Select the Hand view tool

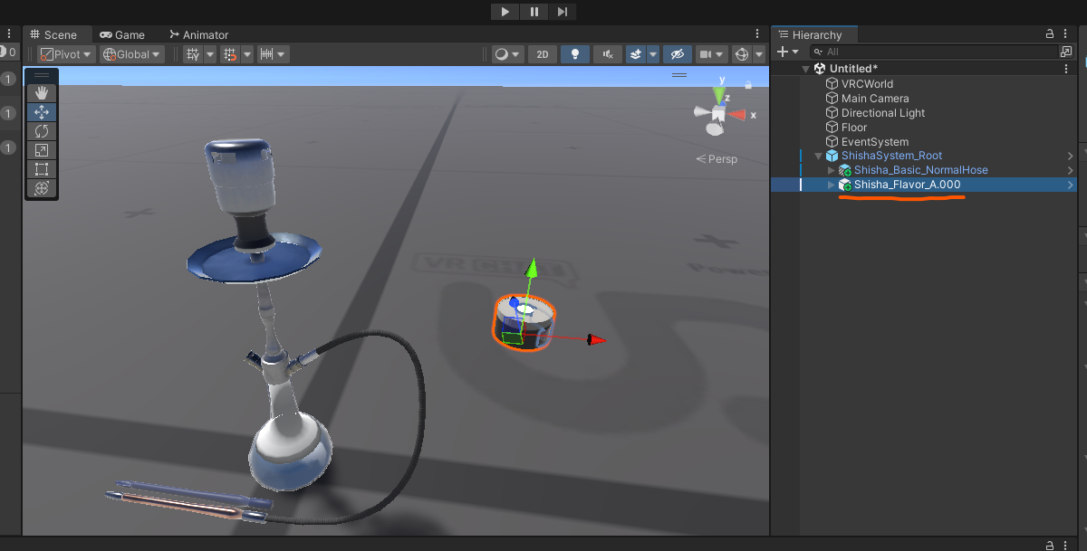point(41,92)
